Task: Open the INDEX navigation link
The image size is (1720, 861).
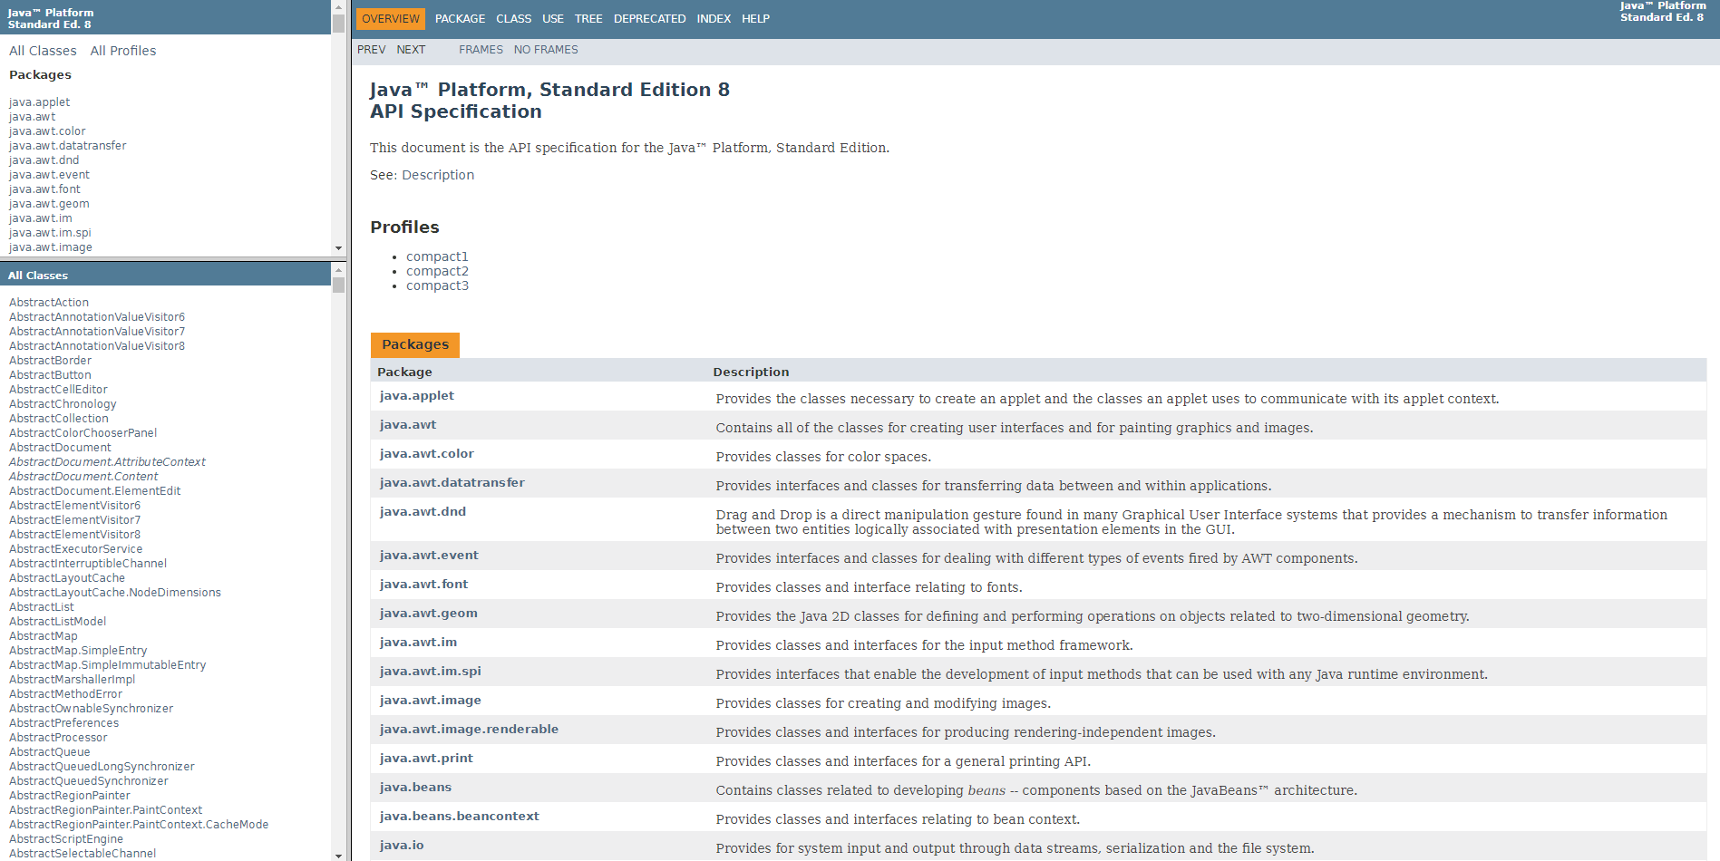Action: coord(714,19)
